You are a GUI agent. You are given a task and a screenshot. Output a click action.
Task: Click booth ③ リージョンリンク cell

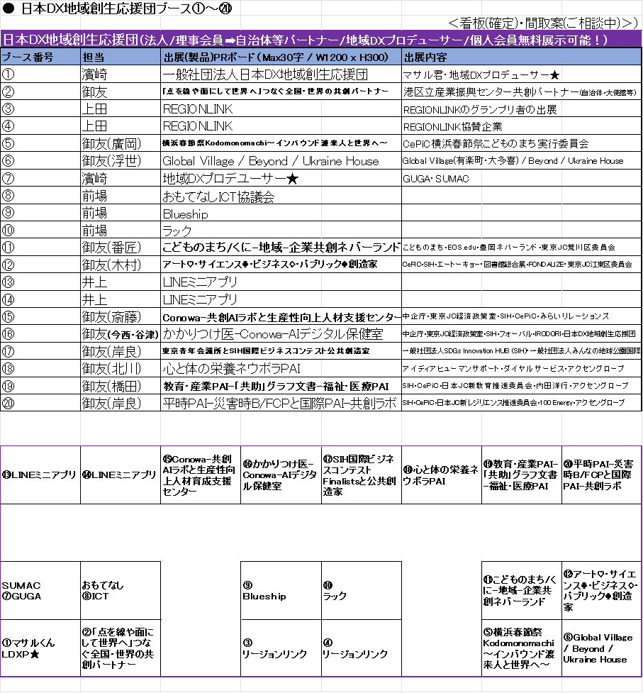click(281, 648)
